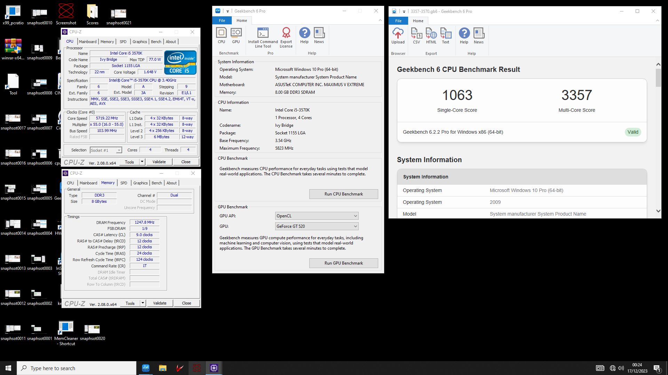Click the CPU benchmark icon in Geekbench ribbon
This screenshot has height=375, width=668.
point(221,36)
